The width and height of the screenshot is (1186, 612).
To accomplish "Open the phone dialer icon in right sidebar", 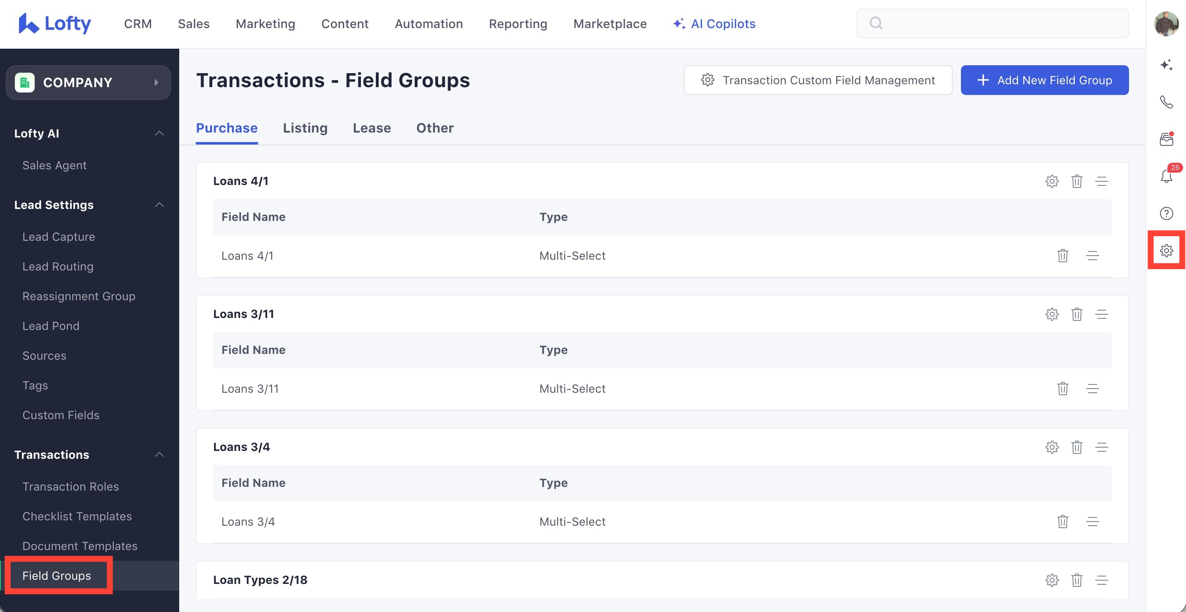I will tap(1166, 102).
